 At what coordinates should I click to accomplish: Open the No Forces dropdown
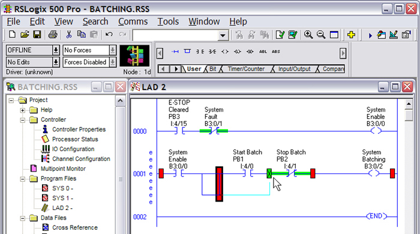113,50
